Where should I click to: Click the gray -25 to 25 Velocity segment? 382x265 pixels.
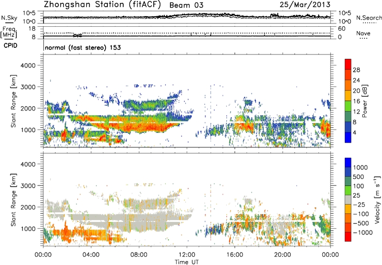[x=348, y=199]
